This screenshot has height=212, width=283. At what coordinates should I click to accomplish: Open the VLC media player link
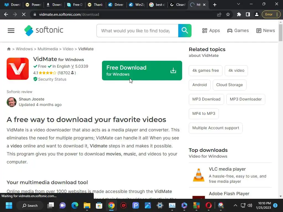227,169
